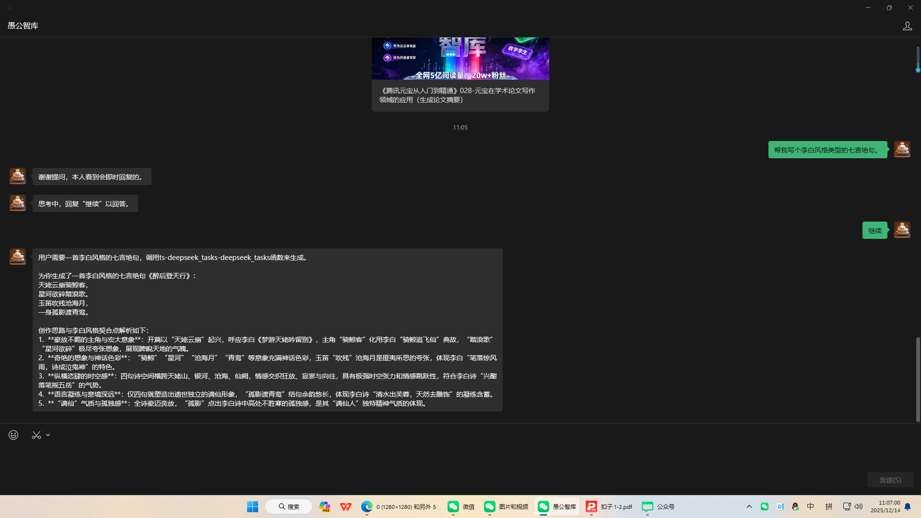Open the 腾讯元宝 video card thumbnail
Viewport: 921px width, 518px height.
click(x=460, y=58)
